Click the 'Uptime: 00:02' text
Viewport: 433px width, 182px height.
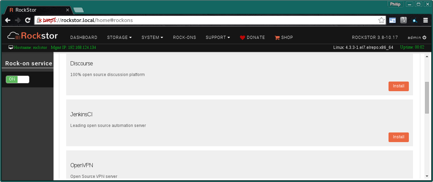pos(412,47)
